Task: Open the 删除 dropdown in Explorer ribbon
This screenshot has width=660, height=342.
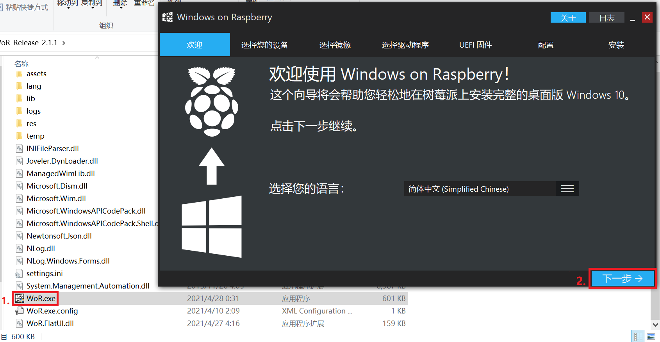Action: (121, 8)
